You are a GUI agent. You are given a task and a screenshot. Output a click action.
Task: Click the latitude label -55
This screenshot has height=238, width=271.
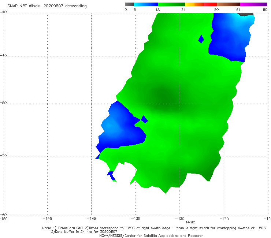3,155
